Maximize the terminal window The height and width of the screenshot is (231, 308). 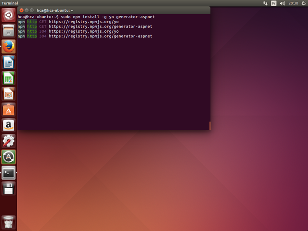pos(32,10)
